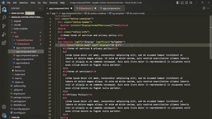Image resolution: width=212 pixels, height=119 pixels.
Task: Open the Accounts menu icon
Action: [4, 107]
